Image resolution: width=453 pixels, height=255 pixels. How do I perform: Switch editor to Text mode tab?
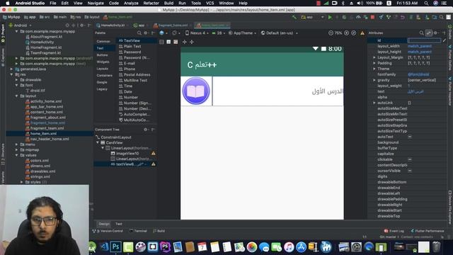pyautogui.click(x=119, y=224)
